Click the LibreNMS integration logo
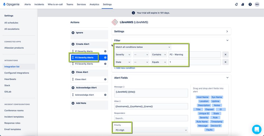The image size is (264, 136). click(x=115, y=22)
